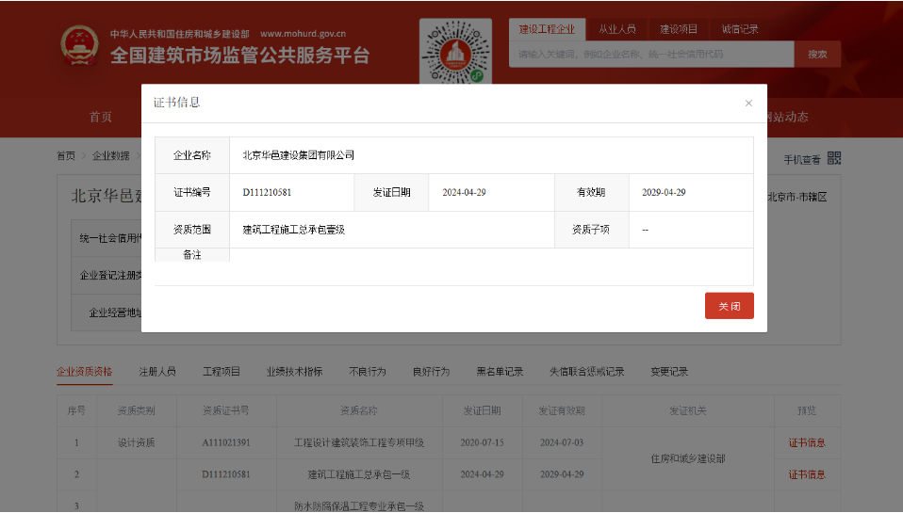This screenshot has width=903, height=513.
Task: Click issue date 2024-04-29 in dialog
Action: pos(464,193)
